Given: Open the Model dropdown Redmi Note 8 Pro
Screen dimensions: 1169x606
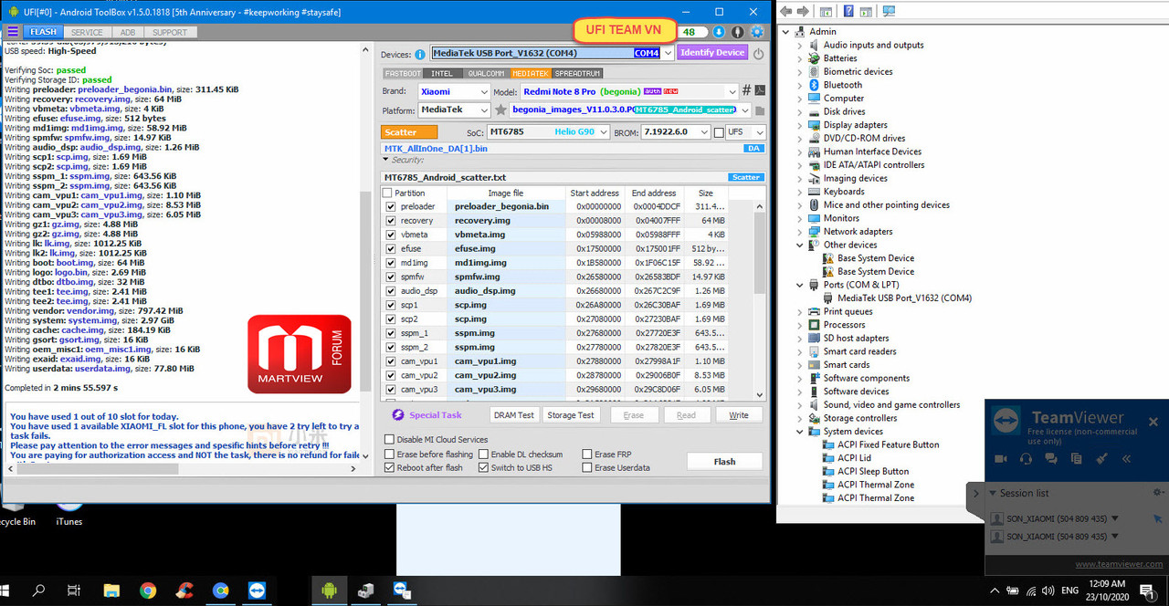Looking at the screenshot, I should (732, 91).
